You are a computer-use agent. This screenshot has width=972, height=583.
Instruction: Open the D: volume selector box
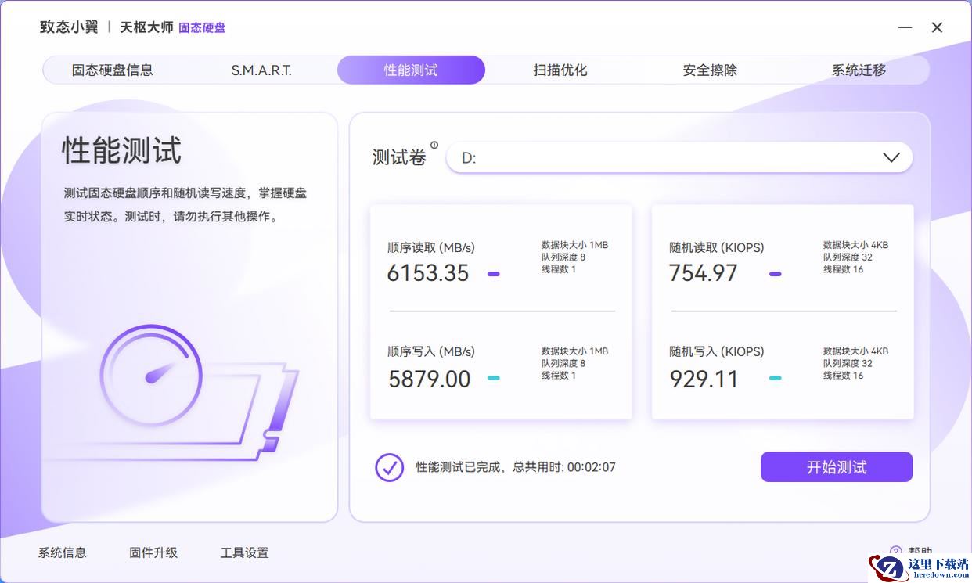click(x=665, y=157)
